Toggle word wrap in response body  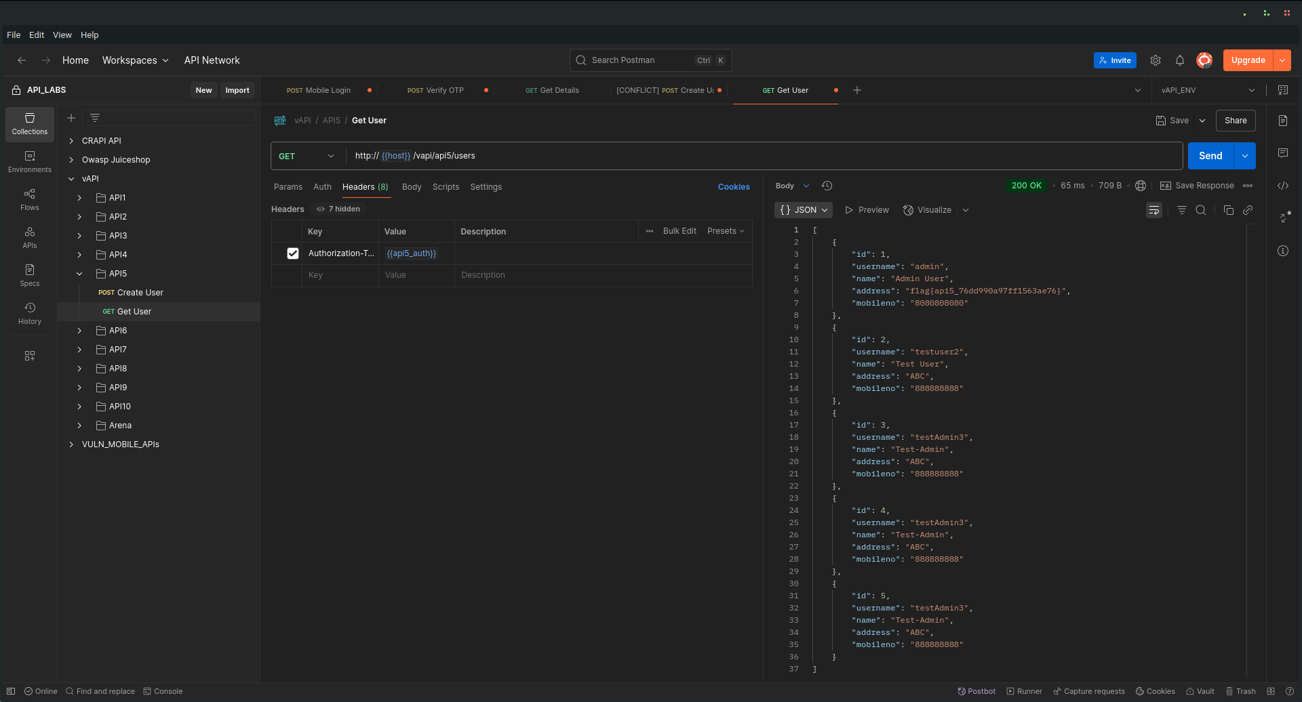tap(1154, 210)
